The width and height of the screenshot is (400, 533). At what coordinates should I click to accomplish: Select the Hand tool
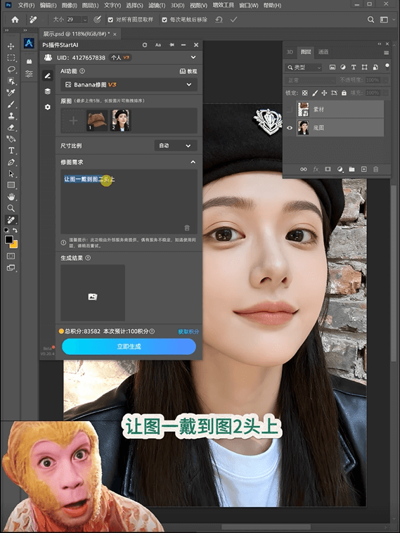click(x=11, y=197)
